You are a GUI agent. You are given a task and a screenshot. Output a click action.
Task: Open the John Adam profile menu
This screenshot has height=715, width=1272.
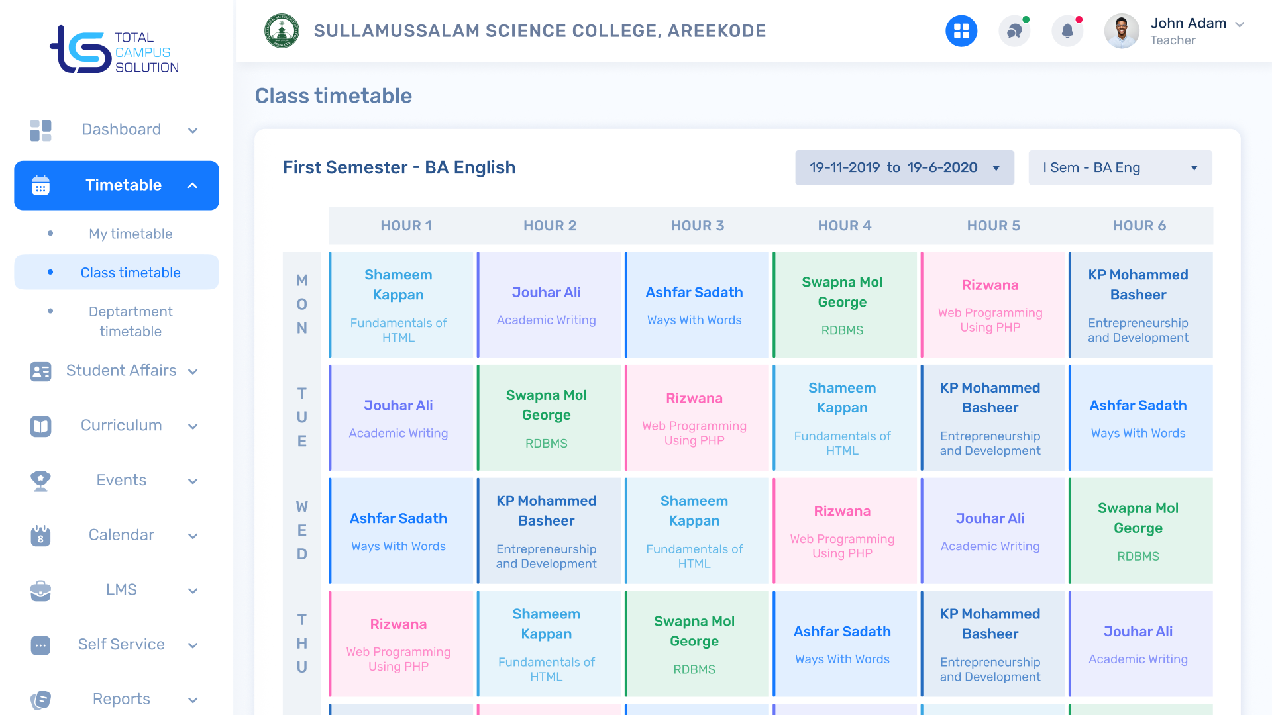tap(1240, 24)
